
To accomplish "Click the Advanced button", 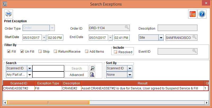I will pyautogui.click(x=77, y=75).
